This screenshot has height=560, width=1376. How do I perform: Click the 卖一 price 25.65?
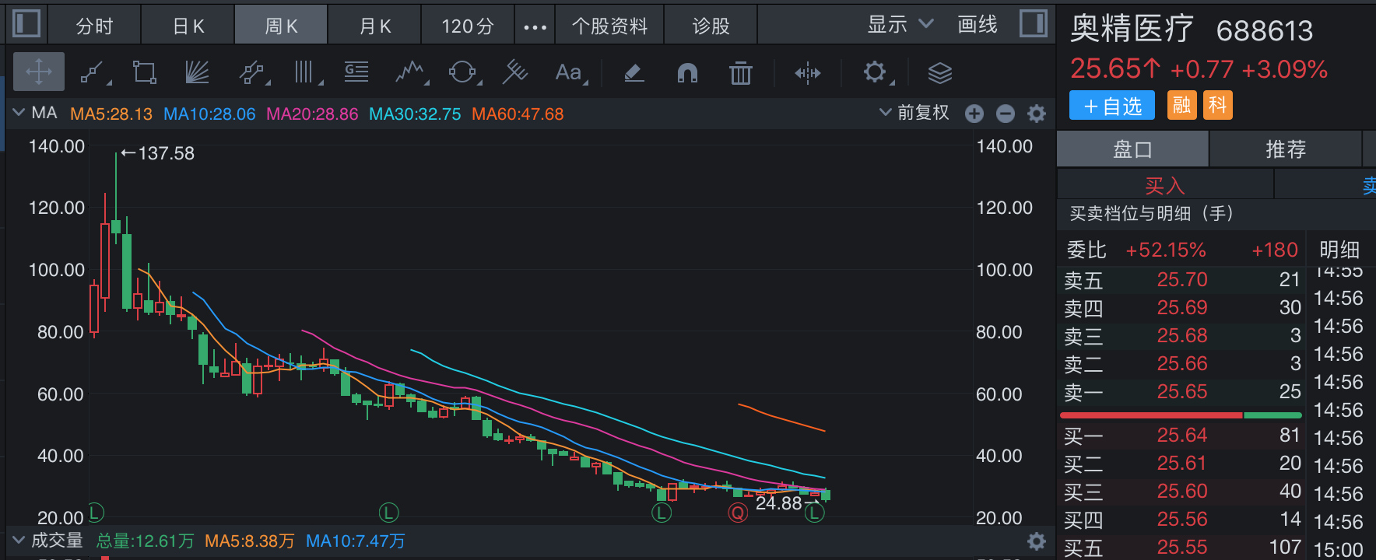coord(1182,391)
